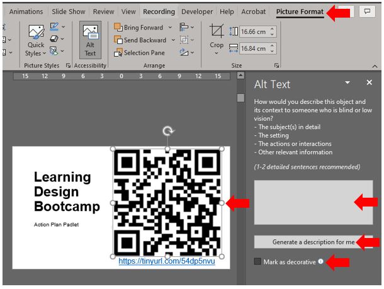Close the Alt Text pane
The width and height of the screenshot is (384, 289).
click(x=369, y=82)
